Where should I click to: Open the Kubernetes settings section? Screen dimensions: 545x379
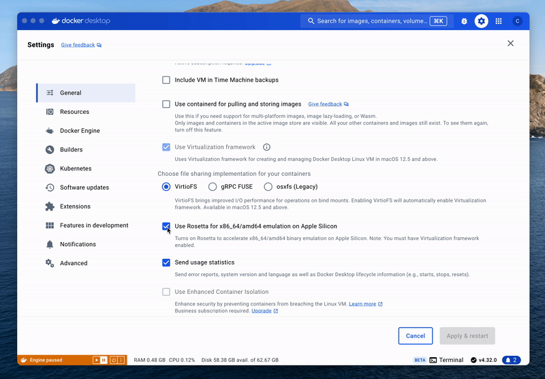pos(86,168)
